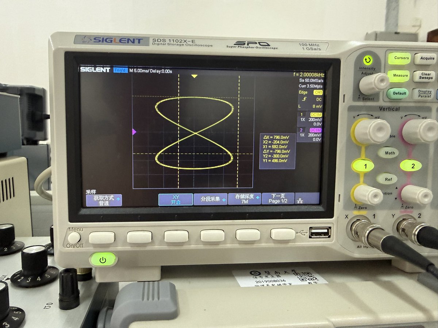Screen dimensions: 438x328
Task: Click the Intensity Adjust knob
Action: tap(374, 84)
